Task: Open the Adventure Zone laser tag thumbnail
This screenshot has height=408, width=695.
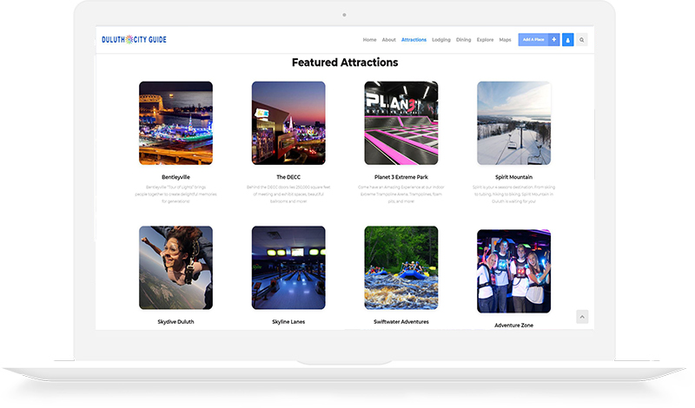Action: (x=513, y=271)
